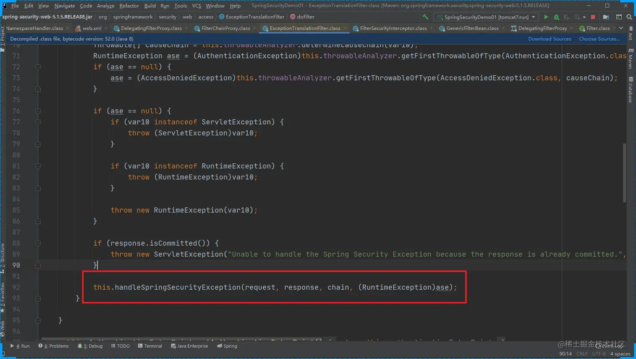Open the Maven tool window
The width and height of the screenshot is (636, 359).
coord(631,59)
